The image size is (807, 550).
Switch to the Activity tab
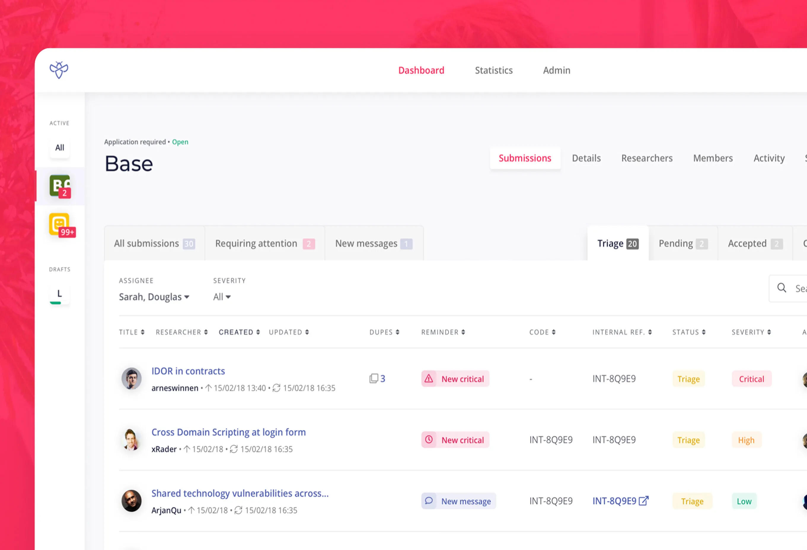click(x=769, y=158)
